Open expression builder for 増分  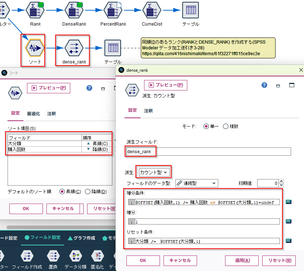pos(289,221)
